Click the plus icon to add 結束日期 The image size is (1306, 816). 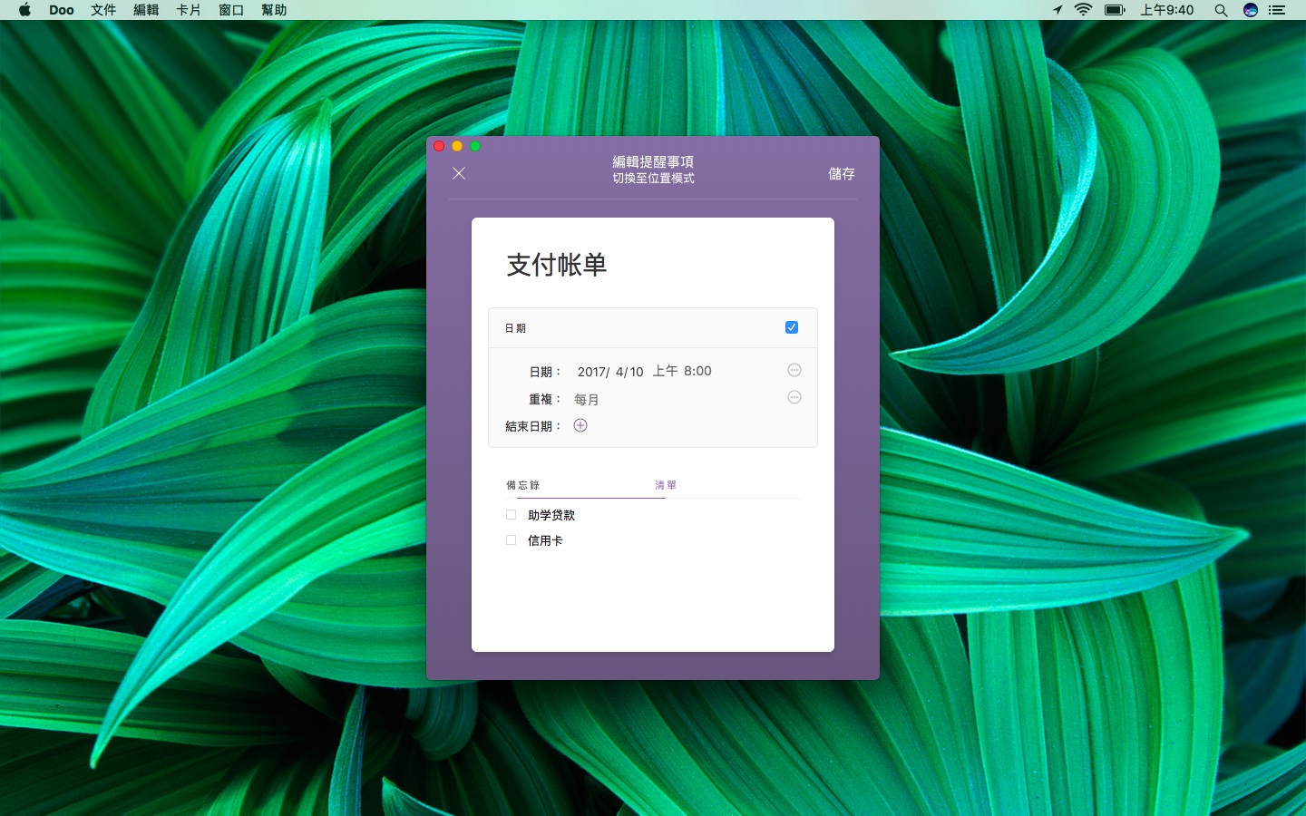[580, 425]
